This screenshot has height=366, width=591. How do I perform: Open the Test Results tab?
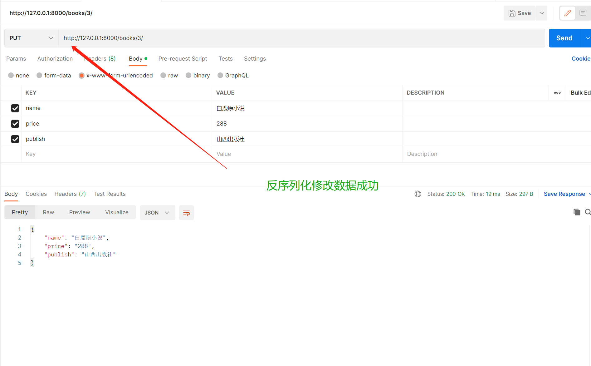tap(110, 194)
